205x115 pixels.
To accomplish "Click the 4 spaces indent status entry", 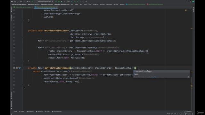I will pyautogui.click(x=181, y=114).
